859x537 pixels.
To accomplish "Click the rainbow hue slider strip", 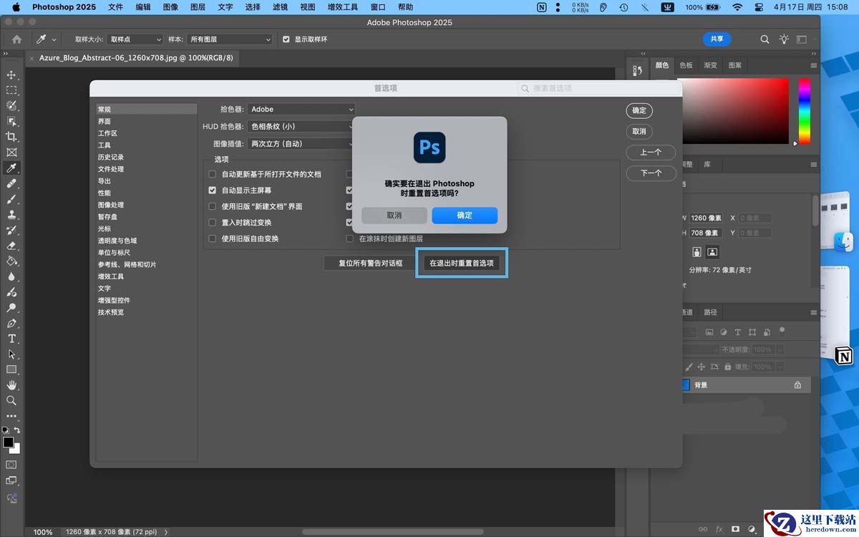I will (805, 111).
